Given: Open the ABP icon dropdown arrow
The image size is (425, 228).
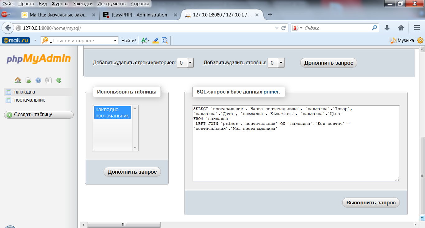Looking at the screenshot, I should coord(9,14).
